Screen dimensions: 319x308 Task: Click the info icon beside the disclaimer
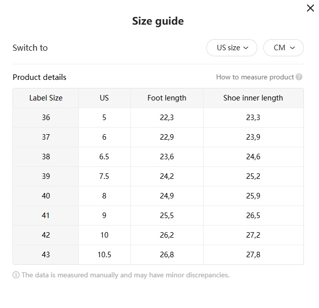16,275
